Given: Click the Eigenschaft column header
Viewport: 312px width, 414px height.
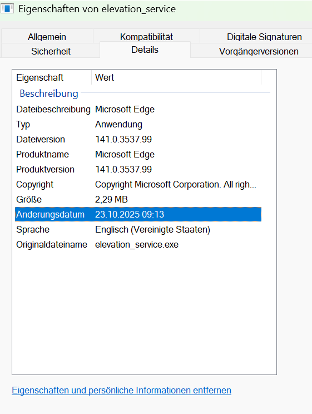Looking at the screenshot, I should pos(52,77).
